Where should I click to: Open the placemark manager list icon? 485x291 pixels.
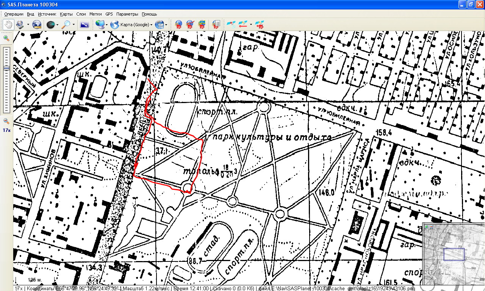216,25
